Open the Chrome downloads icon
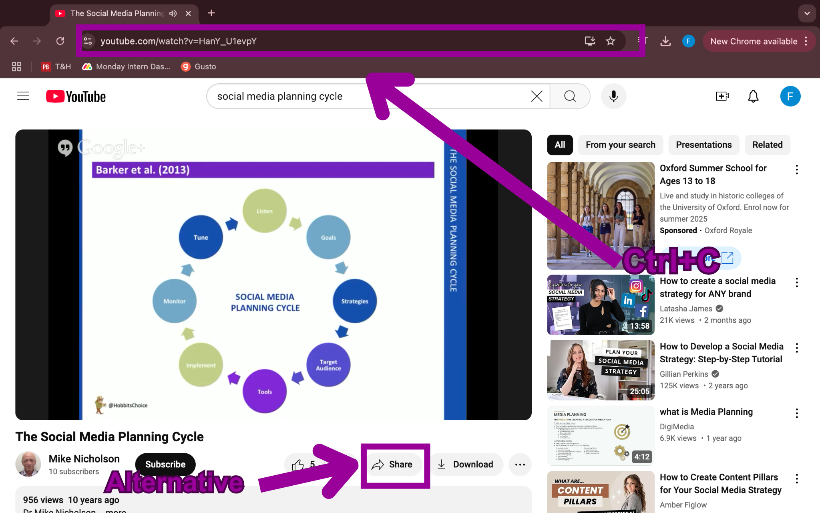820x513 pixels. [x=665, y=41]
